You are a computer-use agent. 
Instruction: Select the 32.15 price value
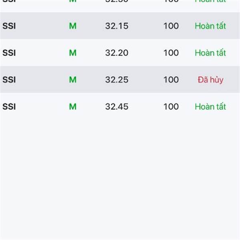[x=117, y=26]
